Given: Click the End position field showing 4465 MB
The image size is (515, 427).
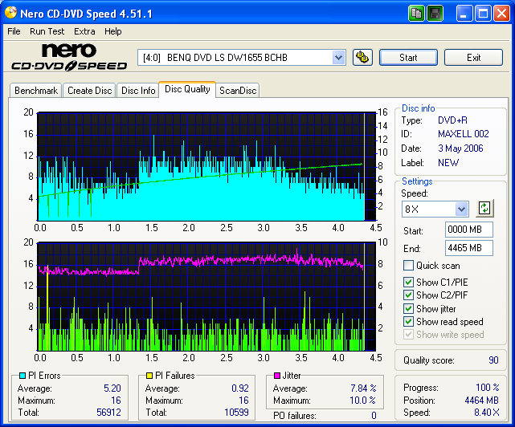Looking at the screenshot, I should [468, 248].
